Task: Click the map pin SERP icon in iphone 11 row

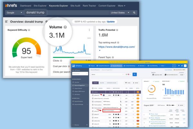Action: pos(114,114)
